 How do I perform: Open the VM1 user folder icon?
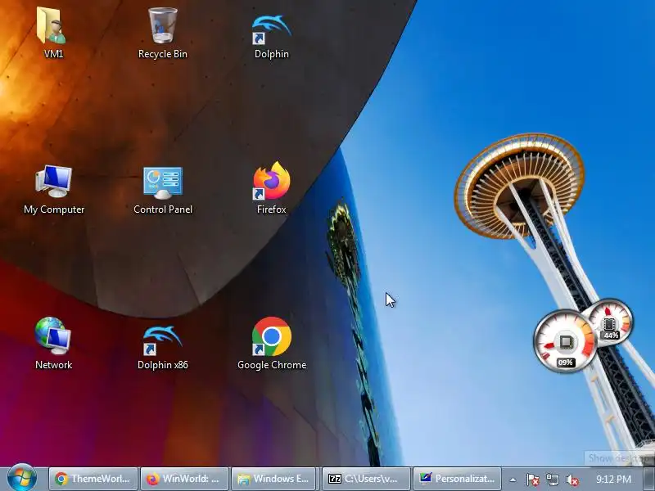52,33
